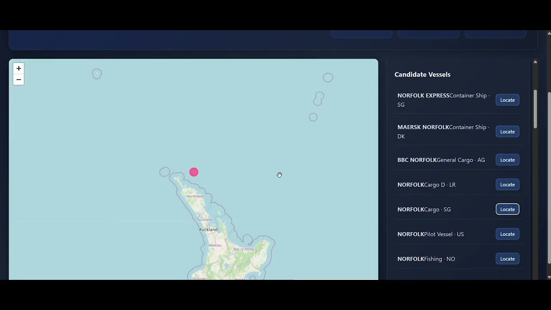551x310 pixels.
Task: Select the BBC NORFOLK vessel name
Action: point(417,160)
